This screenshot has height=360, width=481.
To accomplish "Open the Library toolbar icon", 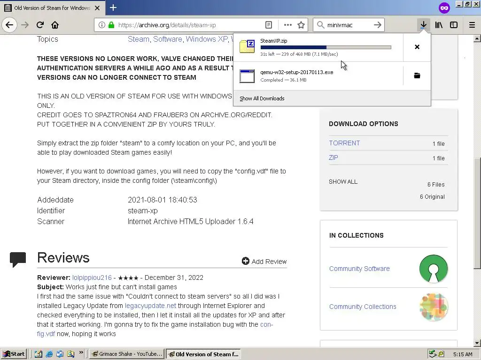I will tap(439, 25).
